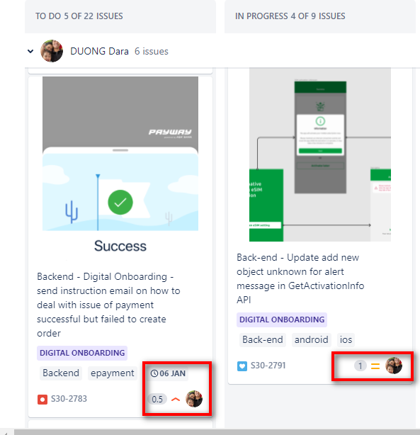The height and width of the screenshot is (435, 420).
Task: Click the DIGITAL ONBOARDING epic tag on S30-2791 card
Action: pyautogui.click(x=282, y=320)
